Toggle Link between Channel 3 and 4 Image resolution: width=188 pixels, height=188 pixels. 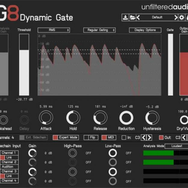click(x=9, y=176)
